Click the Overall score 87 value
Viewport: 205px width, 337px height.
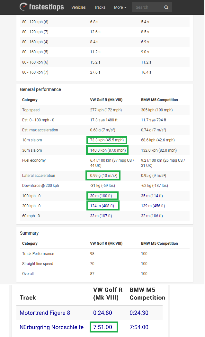click(x=92, y=274)
